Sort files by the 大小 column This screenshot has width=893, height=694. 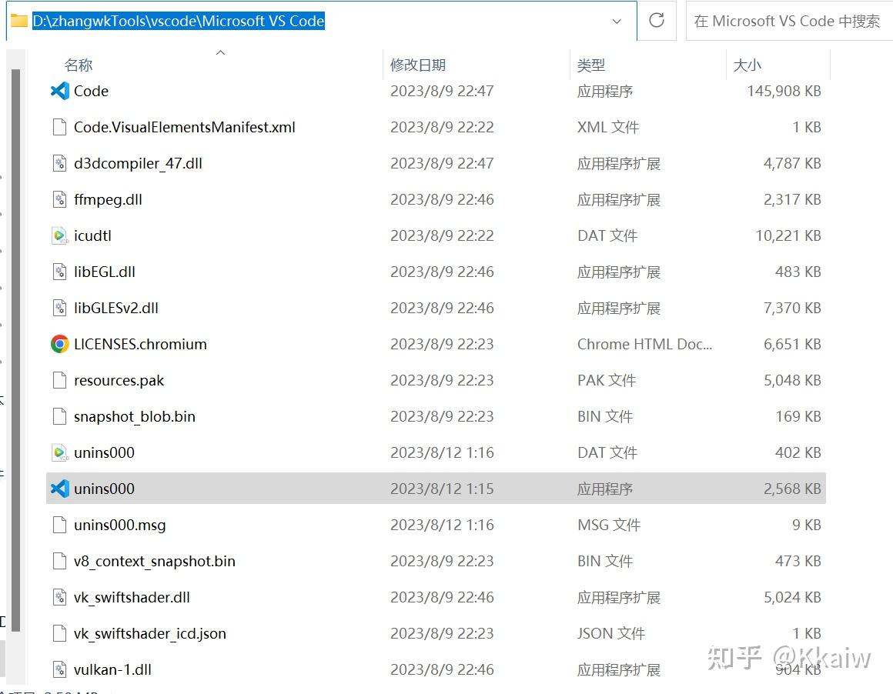click(x=747, y=65)
